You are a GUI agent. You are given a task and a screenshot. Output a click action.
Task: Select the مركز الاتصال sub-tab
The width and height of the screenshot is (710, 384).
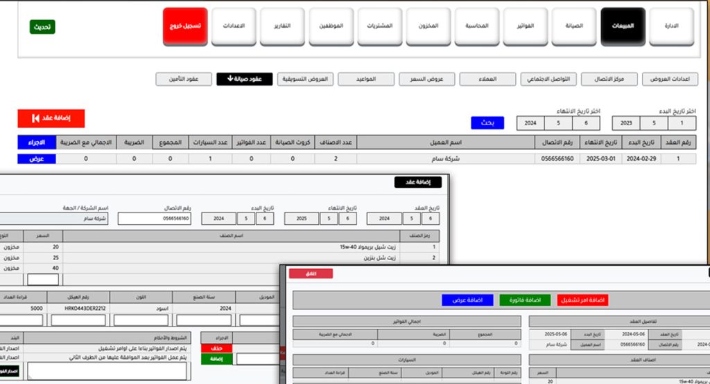607,79
